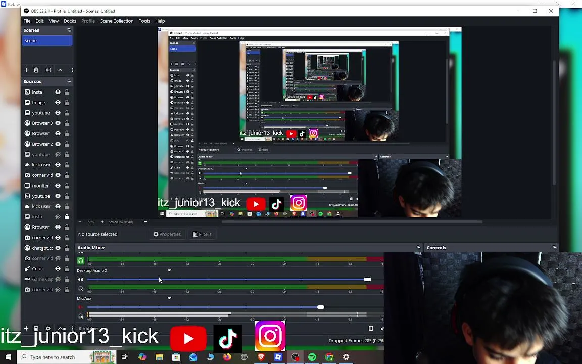Lock the Color source

[x=67, y=268]
